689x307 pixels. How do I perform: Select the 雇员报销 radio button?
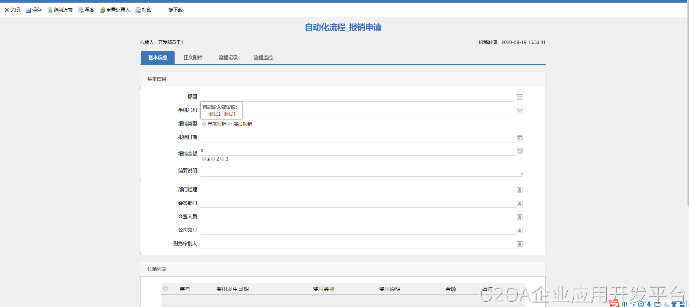point(230,124)
